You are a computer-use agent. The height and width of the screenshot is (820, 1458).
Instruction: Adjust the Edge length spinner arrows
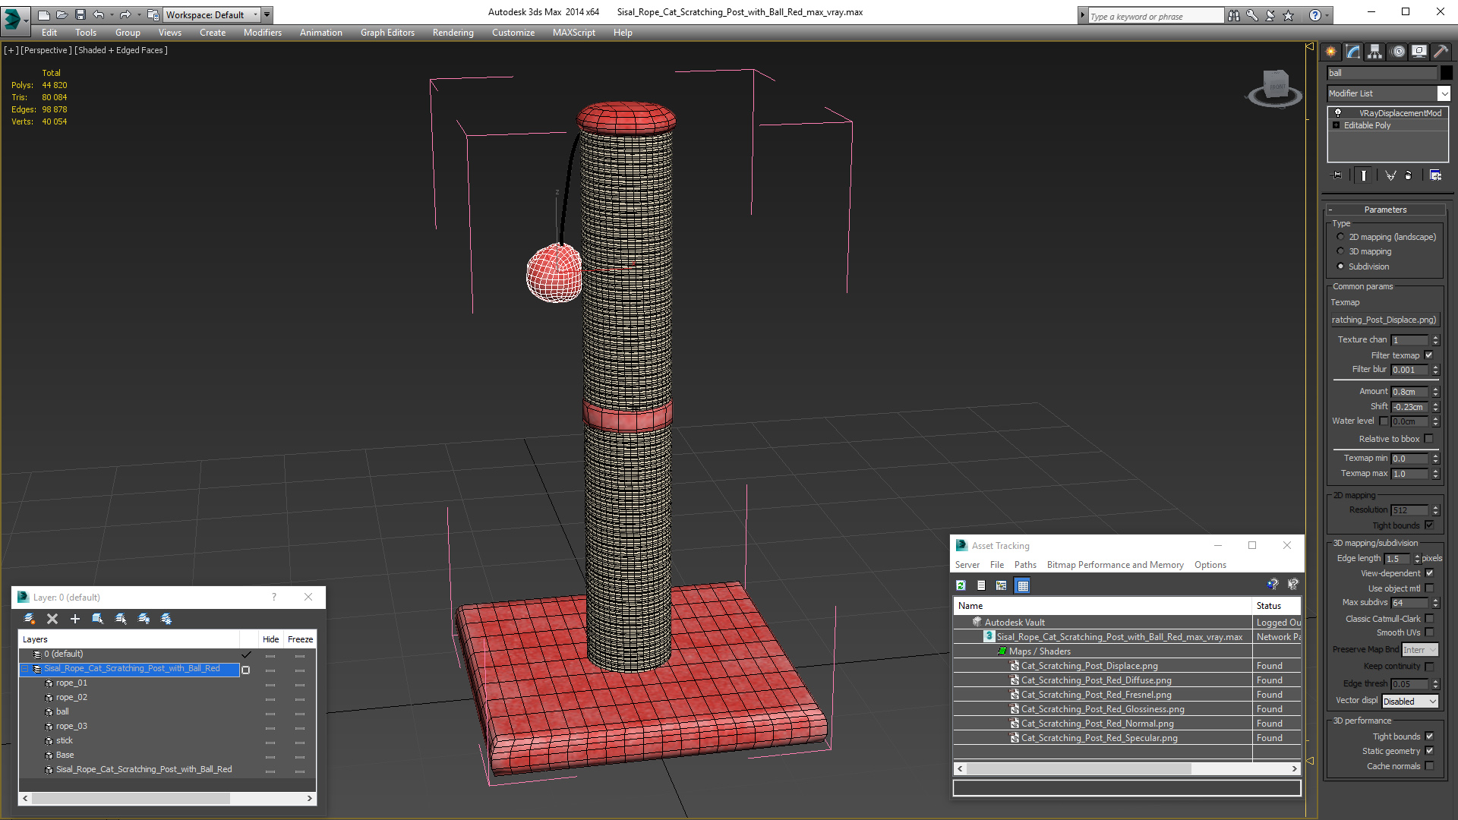coord(1417,559)
